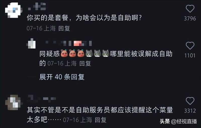Like the reply with 1101 likes
The width and height of the screenshot is (201, 128).
[190, 46]
